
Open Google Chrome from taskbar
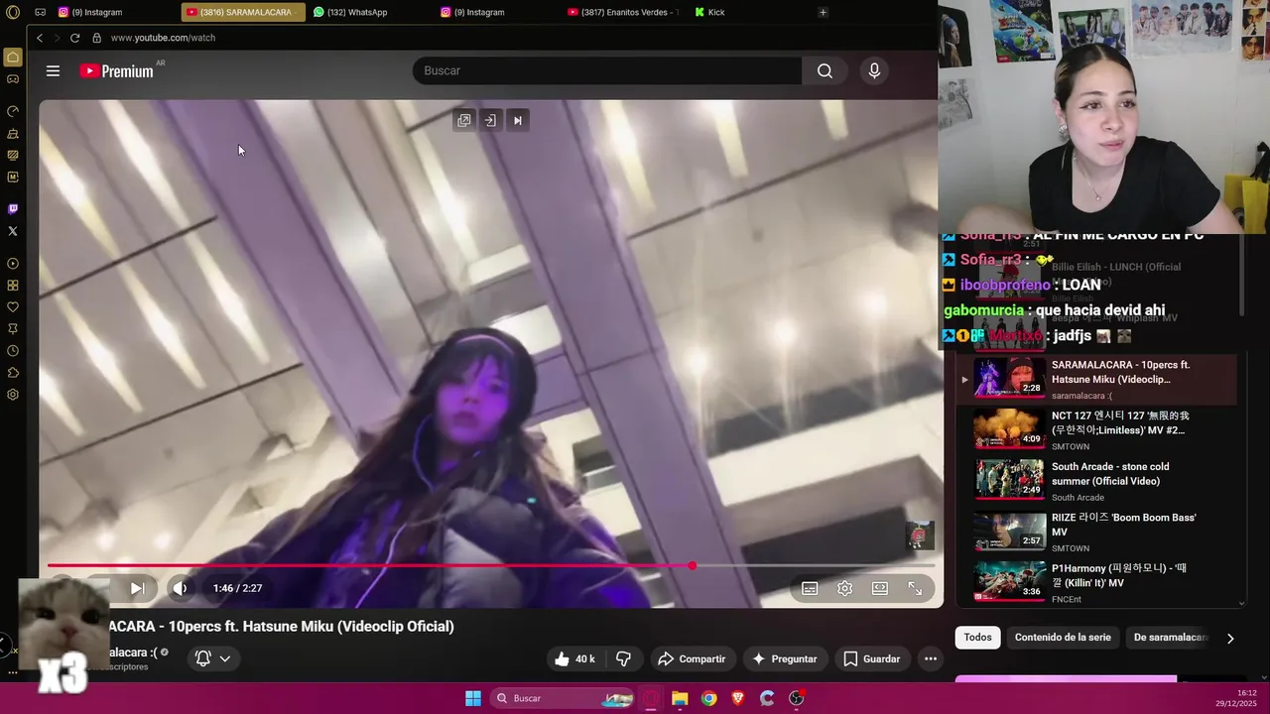708,698
